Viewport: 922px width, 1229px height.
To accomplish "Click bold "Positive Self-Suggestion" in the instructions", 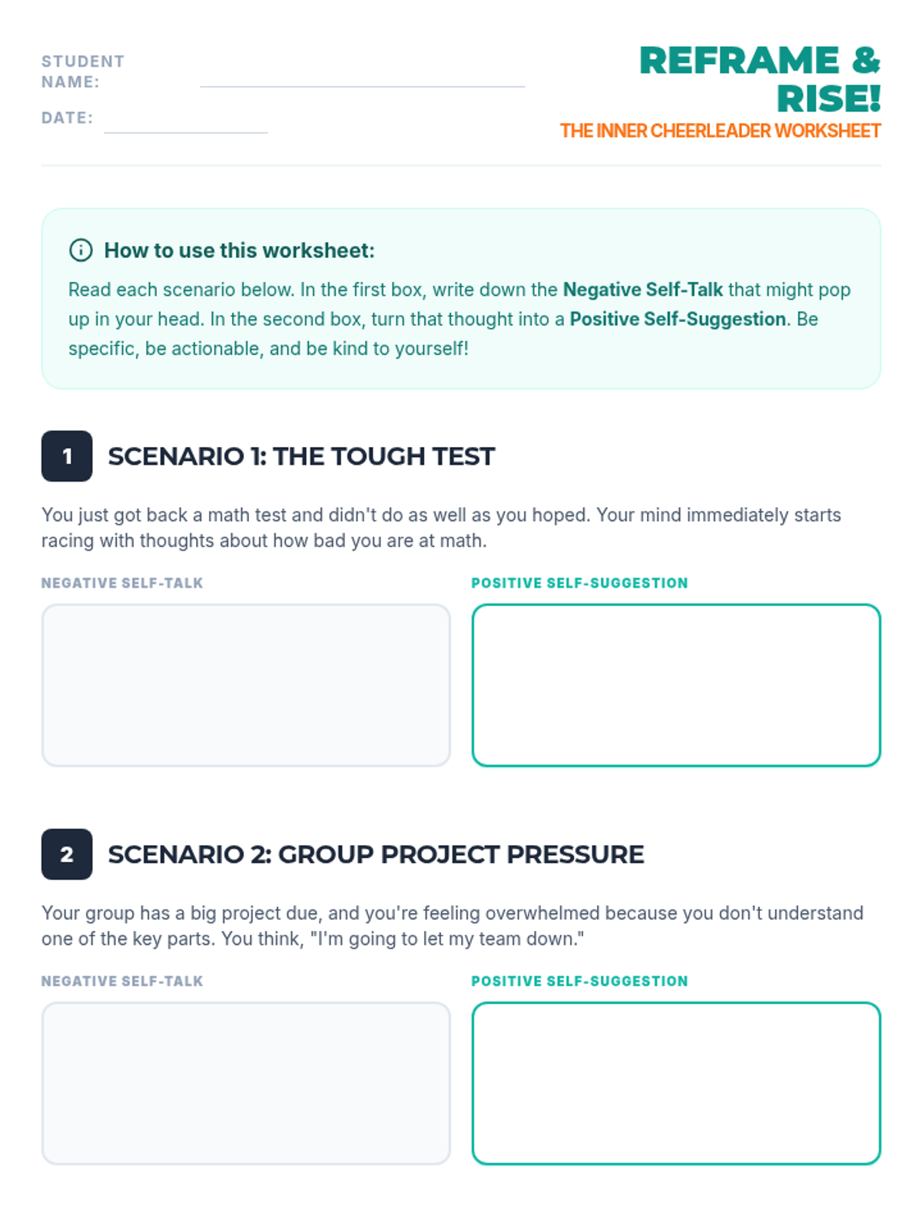I will 677,319.
